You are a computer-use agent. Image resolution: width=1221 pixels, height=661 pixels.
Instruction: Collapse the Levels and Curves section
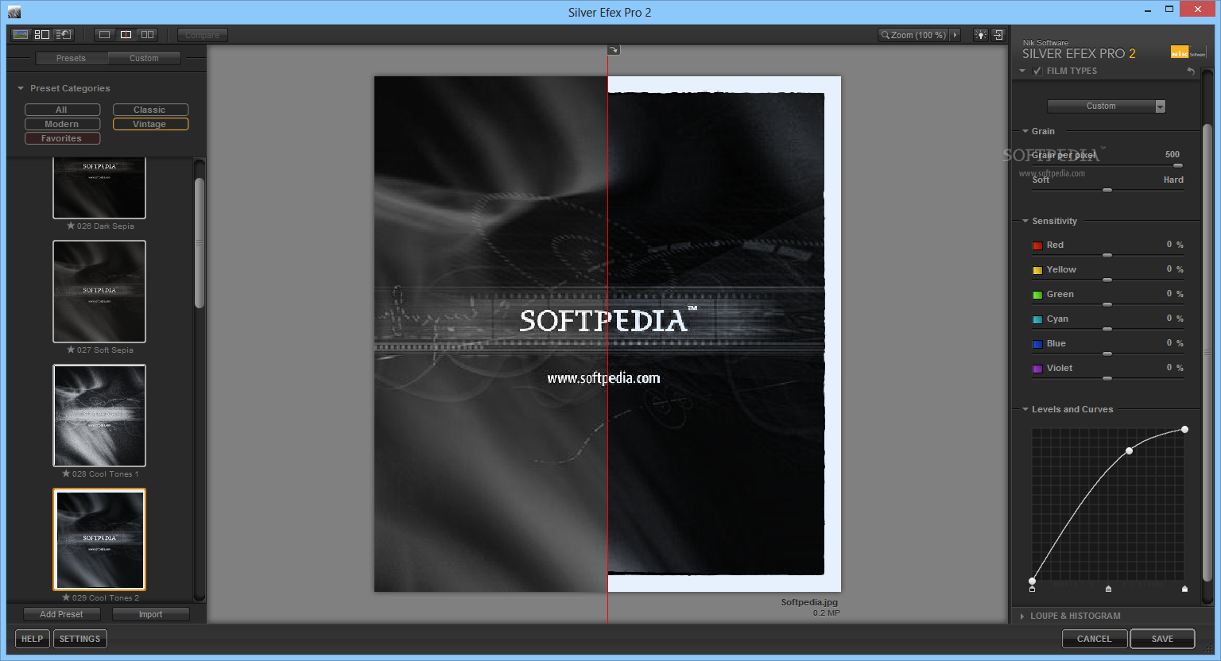(1025, 409)
